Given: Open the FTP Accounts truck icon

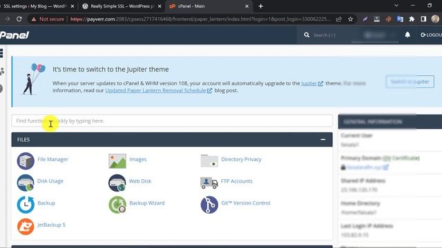Looking at the screenshot, I should [209, 183].
